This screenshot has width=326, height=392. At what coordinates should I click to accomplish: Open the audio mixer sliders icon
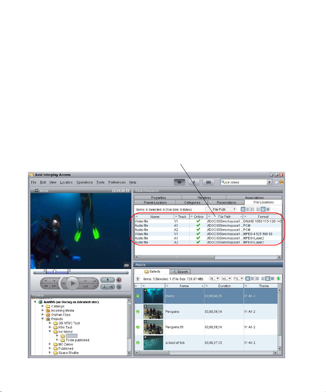[x=119, y=287]
